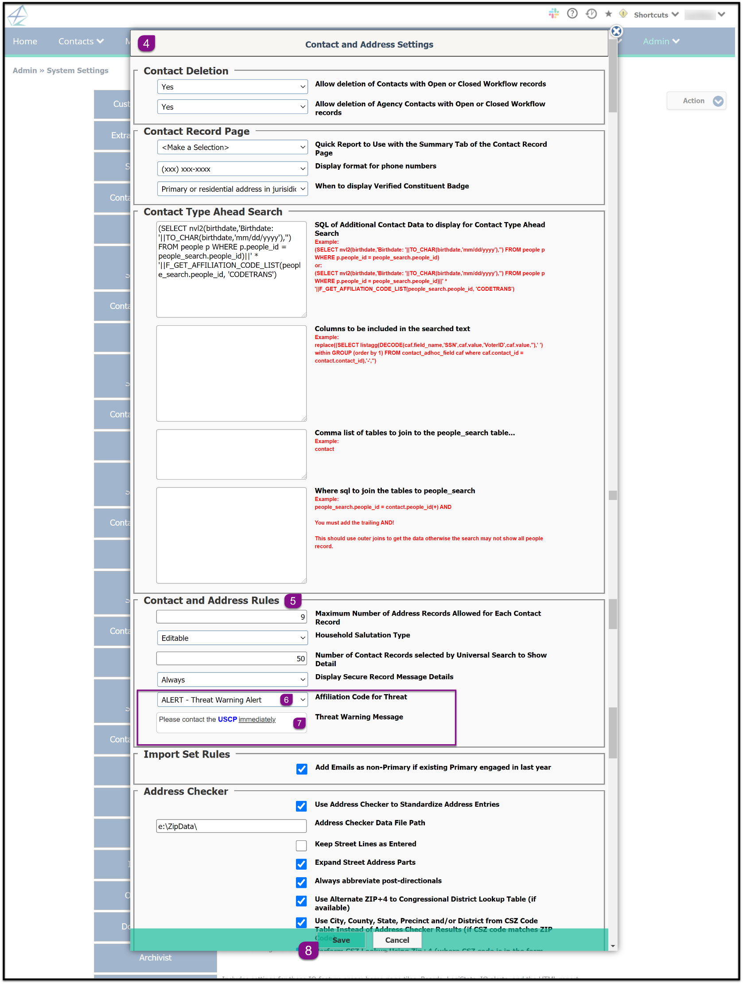The image size is (743, 984).
Task: Enable Keep Street Lines as Entered
Action: coord(301,845)
